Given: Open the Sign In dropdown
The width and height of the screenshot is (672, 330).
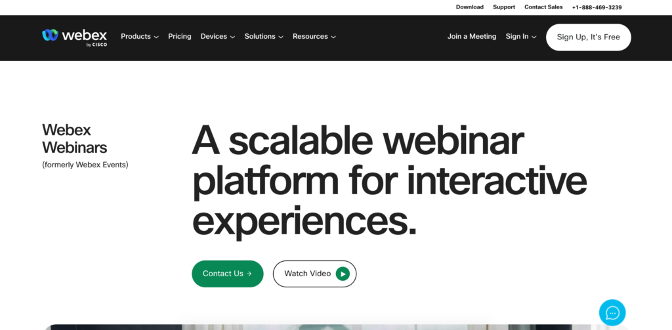Looking at the screenshot, I should [x=520, y=37].
